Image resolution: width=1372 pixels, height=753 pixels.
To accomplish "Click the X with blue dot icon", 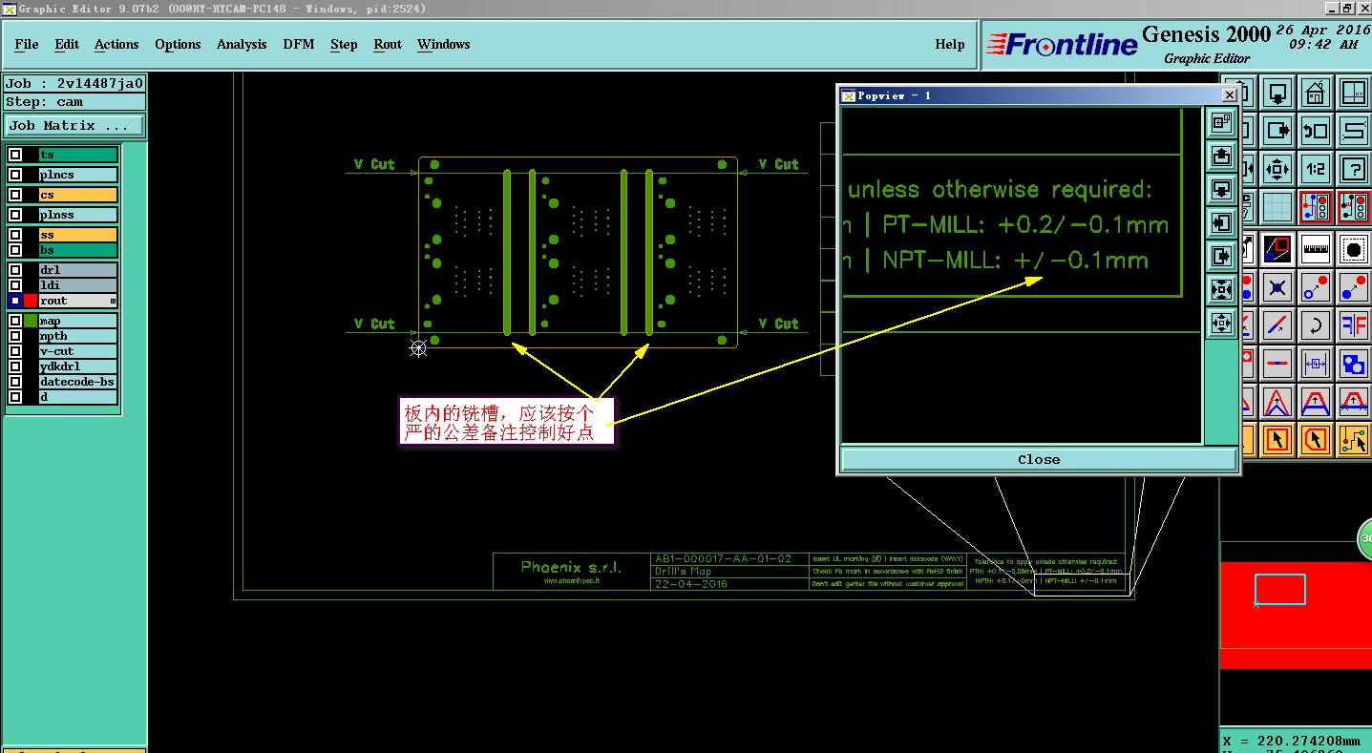I will coord(1277,287).
